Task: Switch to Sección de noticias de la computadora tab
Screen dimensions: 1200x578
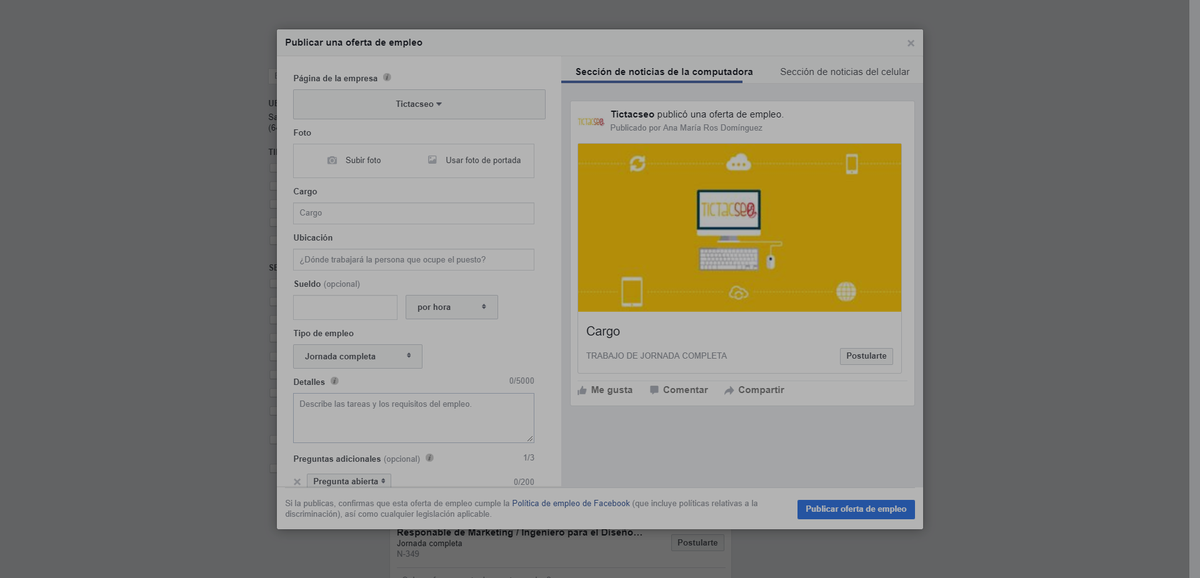Action: pos(664,72)
